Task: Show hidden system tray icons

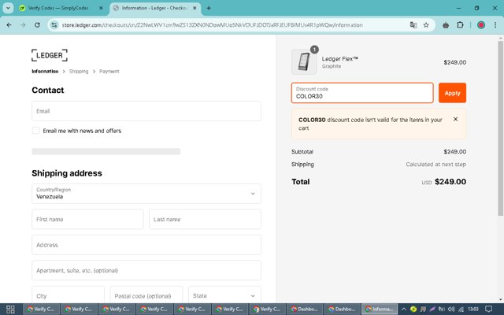Action: click(404, 309)
